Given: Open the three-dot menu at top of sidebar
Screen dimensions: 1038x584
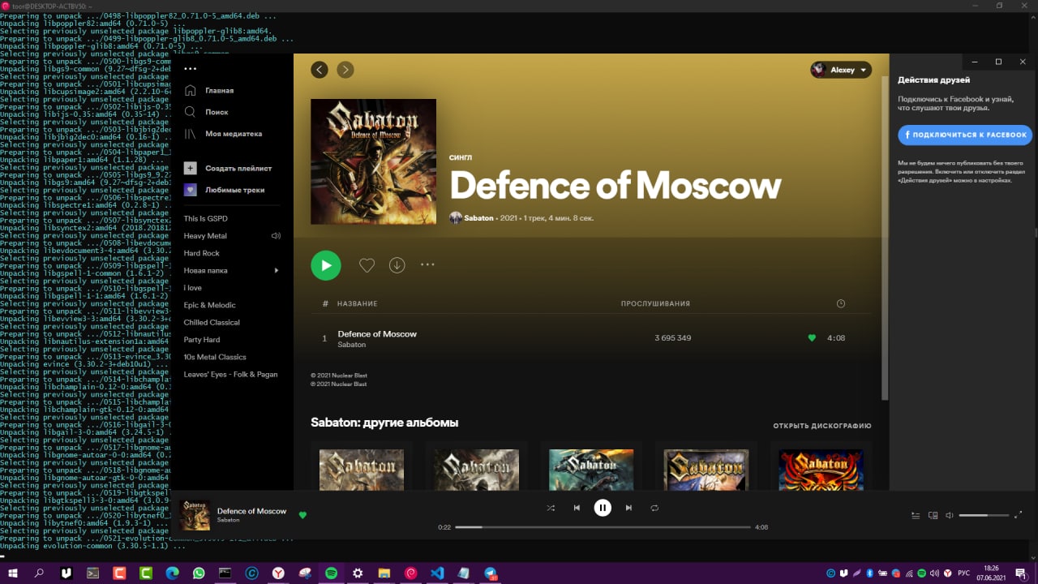Looking at the screenshot, I should [190, 69].
